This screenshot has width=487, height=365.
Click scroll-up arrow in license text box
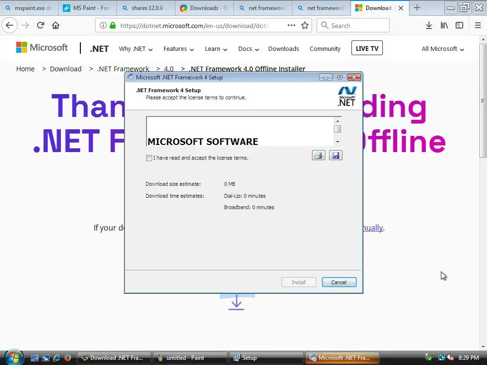(x=338, y=121)
